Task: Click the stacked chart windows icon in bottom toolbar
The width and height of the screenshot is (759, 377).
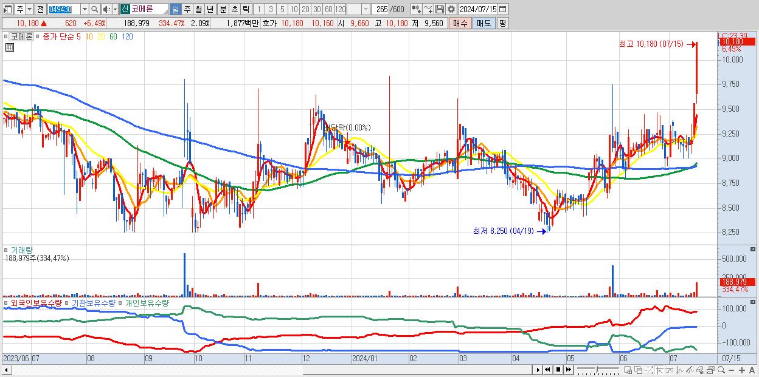Action: point(710,370)
